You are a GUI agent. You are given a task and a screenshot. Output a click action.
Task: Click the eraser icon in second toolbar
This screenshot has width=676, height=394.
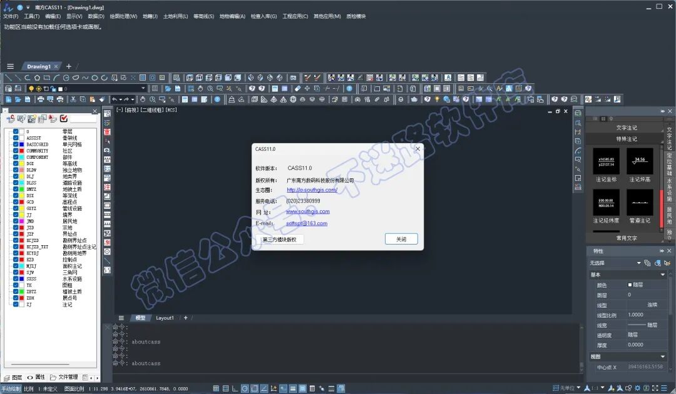[297, 89]
